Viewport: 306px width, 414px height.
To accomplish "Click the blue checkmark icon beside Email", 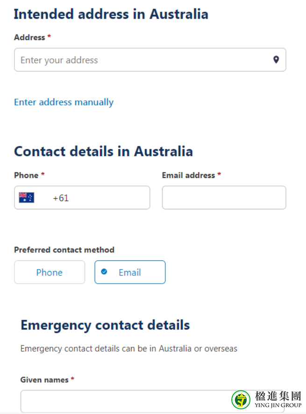I will (104, 271).
